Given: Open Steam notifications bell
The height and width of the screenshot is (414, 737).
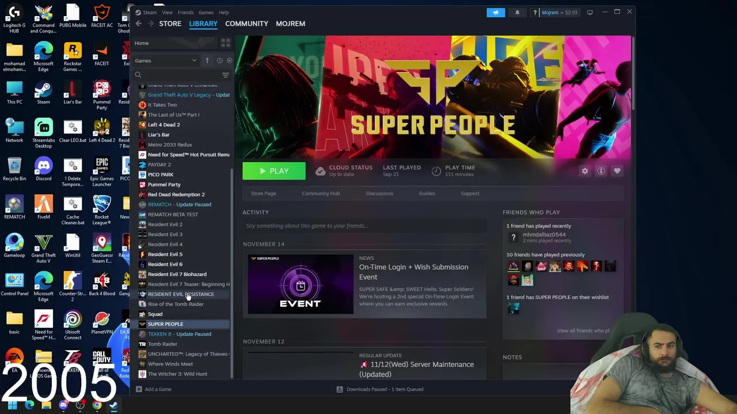Looking at the screenshot, I should (x=517, y=12).
